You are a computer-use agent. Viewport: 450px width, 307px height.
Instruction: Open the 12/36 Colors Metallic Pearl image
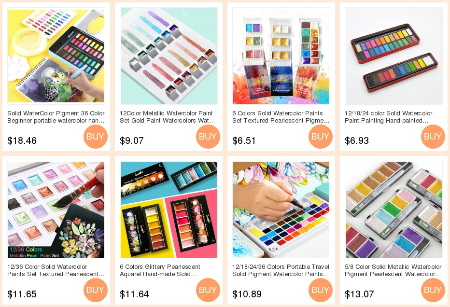56,210
